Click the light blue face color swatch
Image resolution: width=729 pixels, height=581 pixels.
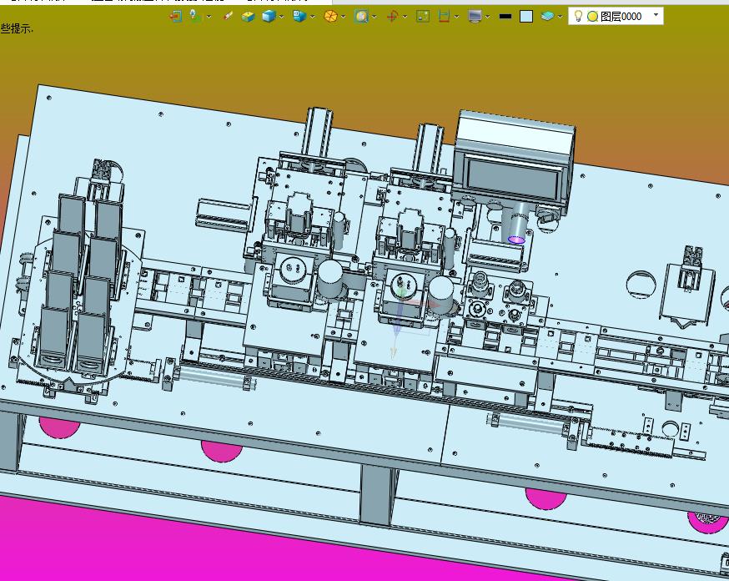click(526, 17)
